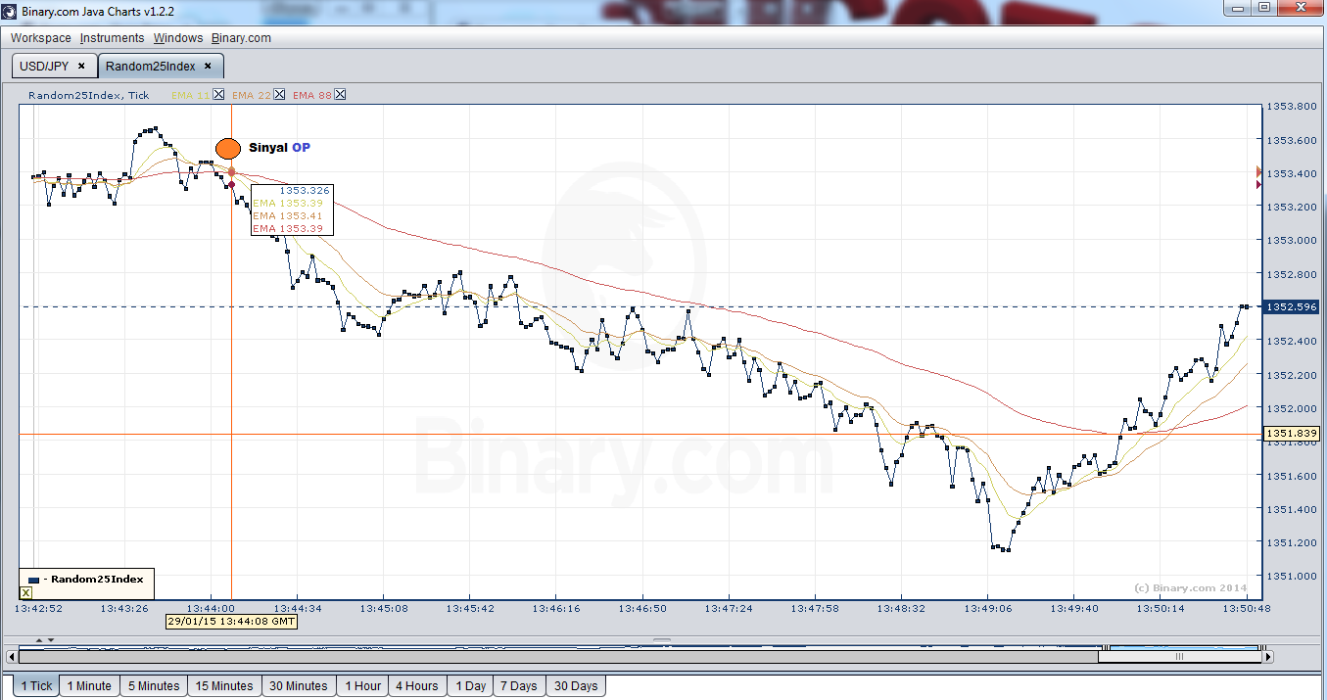
Task: Switch chart to 1 Minute interval
Action: tap(89, 686)
